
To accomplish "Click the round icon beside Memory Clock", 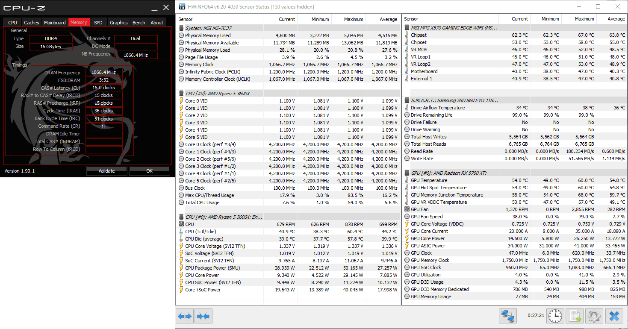I will pos(181,65).
